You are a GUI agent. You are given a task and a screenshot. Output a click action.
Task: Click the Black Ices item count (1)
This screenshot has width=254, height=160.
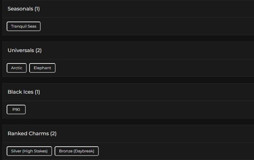click(x=37, y=92)
